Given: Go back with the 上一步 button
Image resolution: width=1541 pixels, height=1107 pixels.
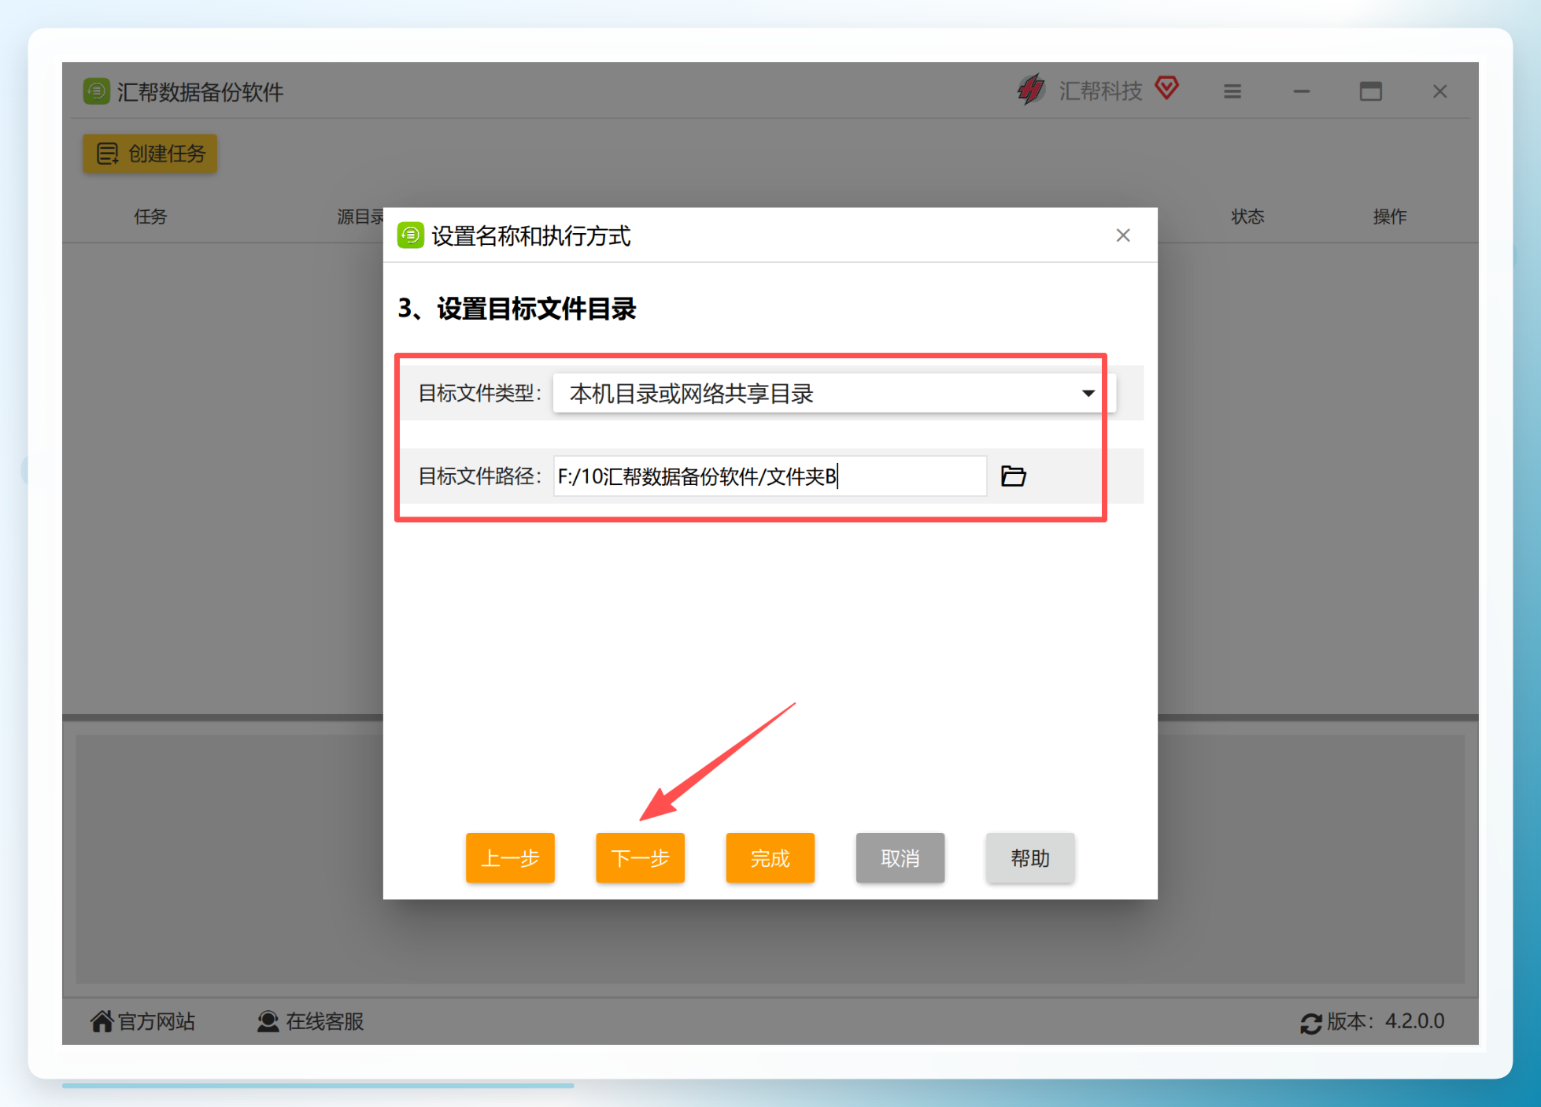Looking at the screenshot, I should (x=510, y=857).
